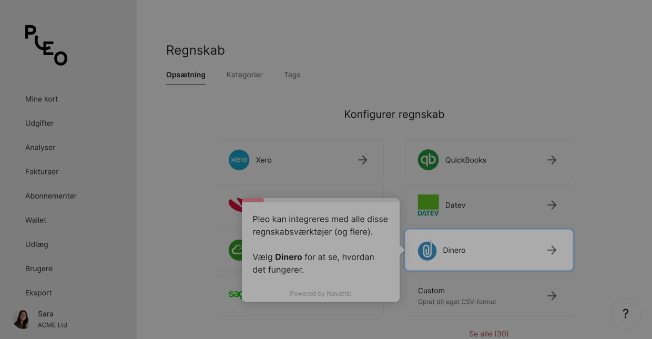The image size is (652, 339).
Task: Switch to the Opsætning tab
Action: tap(186, 75)
